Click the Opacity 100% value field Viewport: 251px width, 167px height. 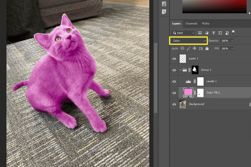225,41
